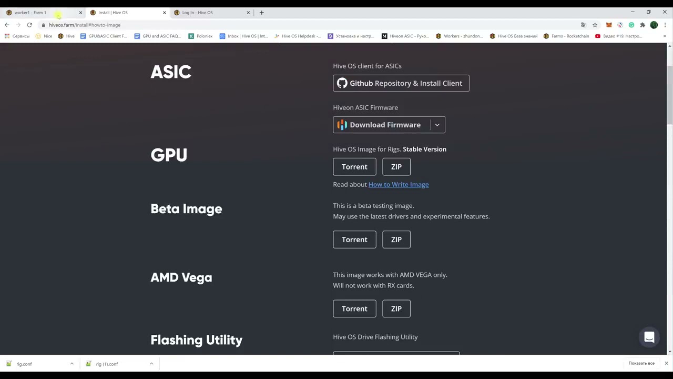The height and width of the screenshot is (379, 673).
Task: Open the Hive bookmark
Action: pyautogui.click(x=66, y=36)
